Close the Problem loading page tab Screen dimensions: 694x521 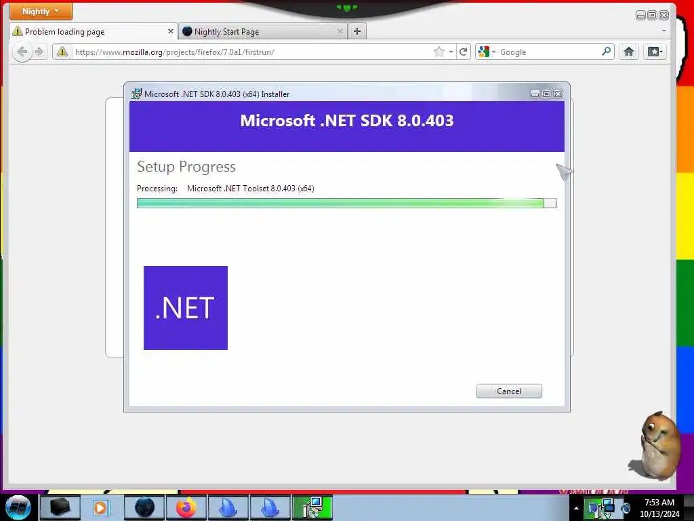pyautogui.click(x=170, y=31)
